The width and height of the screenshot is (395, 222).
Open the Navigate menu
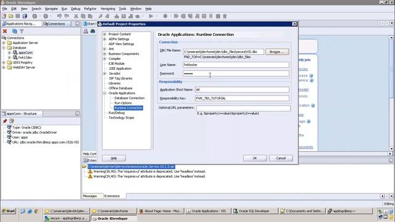(51, 9)
